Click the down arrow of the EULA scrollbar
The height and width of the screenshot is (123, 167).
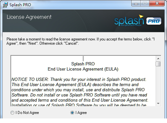pos(158,104)
